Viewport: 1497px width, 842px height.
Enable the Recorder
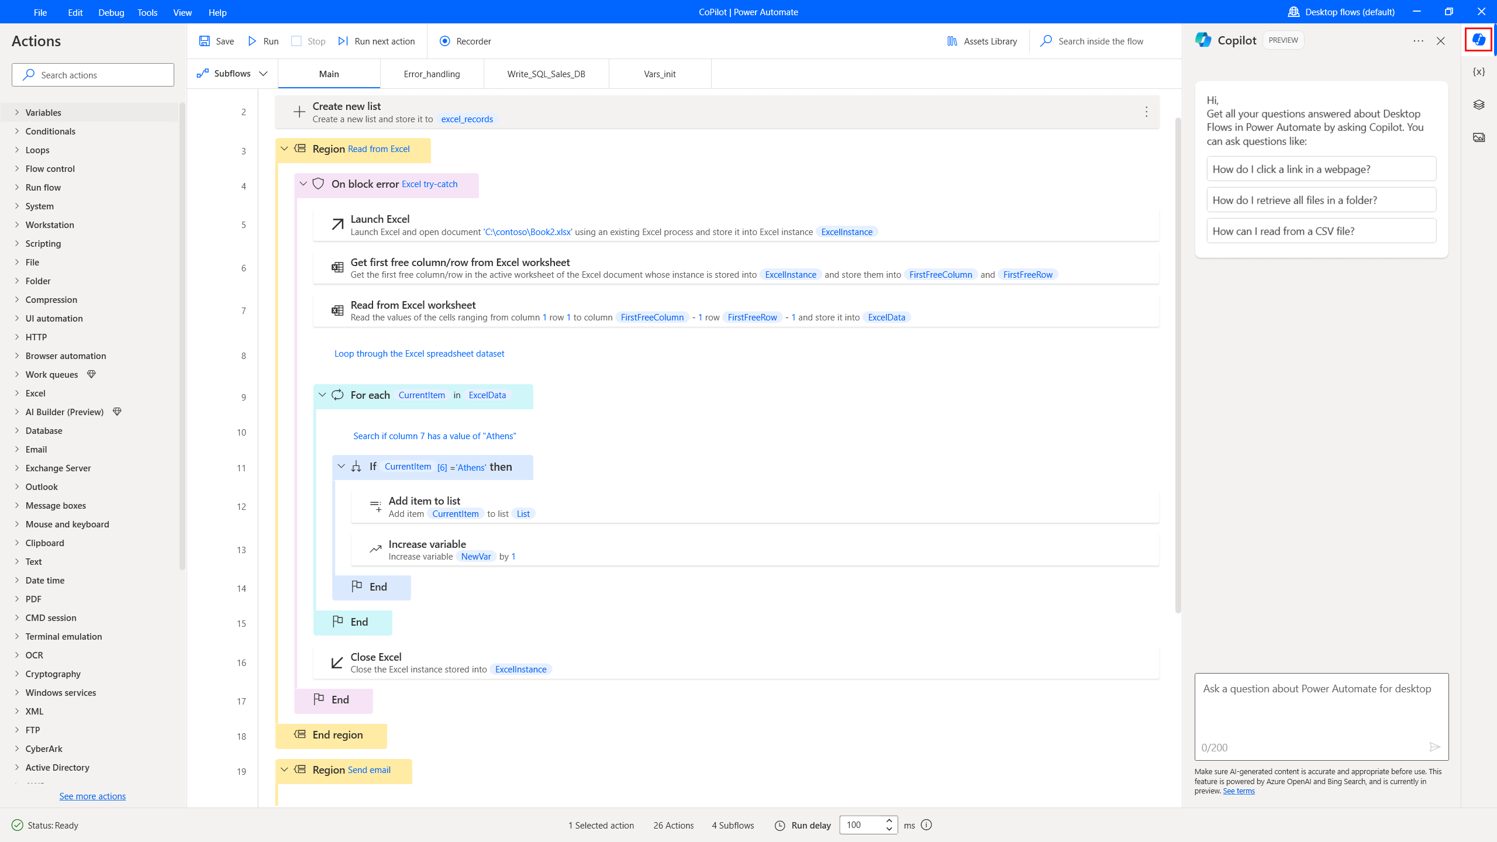[x=446, y=41]
